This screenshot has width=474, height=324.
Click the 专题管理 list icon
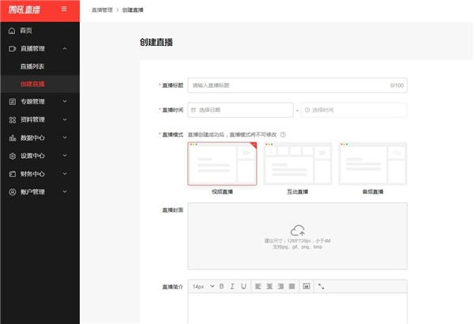(x=13, y=102)
